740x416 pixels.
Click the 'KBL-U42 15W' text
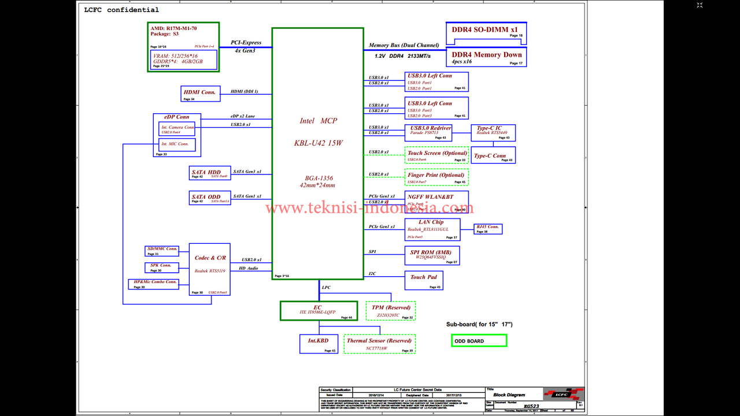(x=318, y=143)
